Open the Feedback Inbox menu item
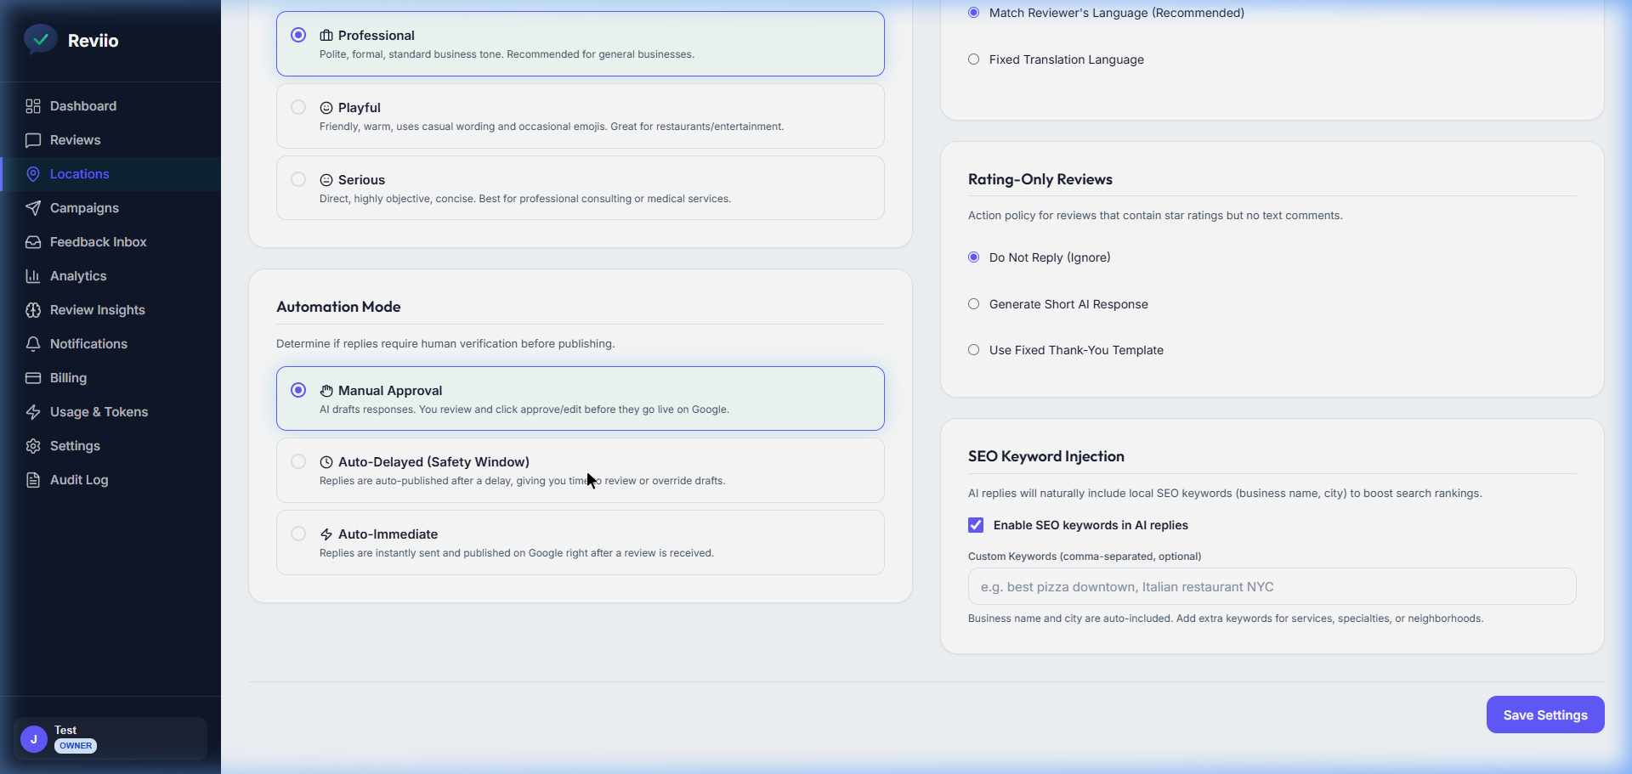1632x774 pixels. point(110,242)
